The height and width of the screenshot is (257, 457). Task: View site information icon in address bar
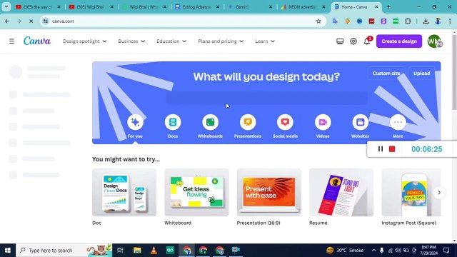[46, 21]
